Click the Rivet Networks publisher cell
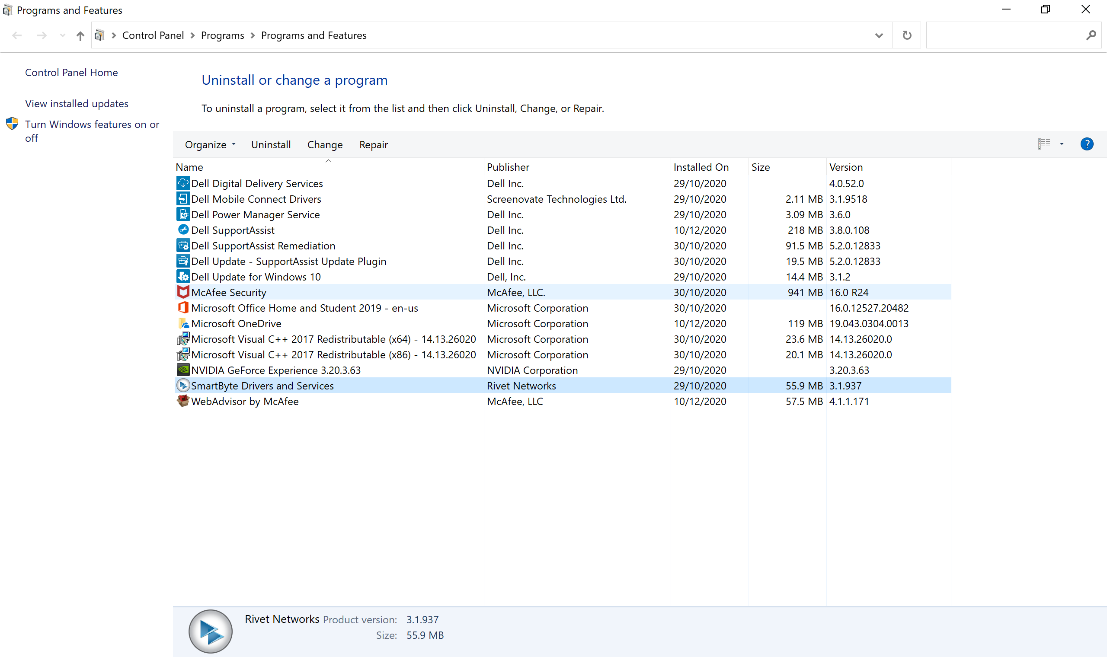This screenshot has height=657, width=1107. [x=521, y=386]
